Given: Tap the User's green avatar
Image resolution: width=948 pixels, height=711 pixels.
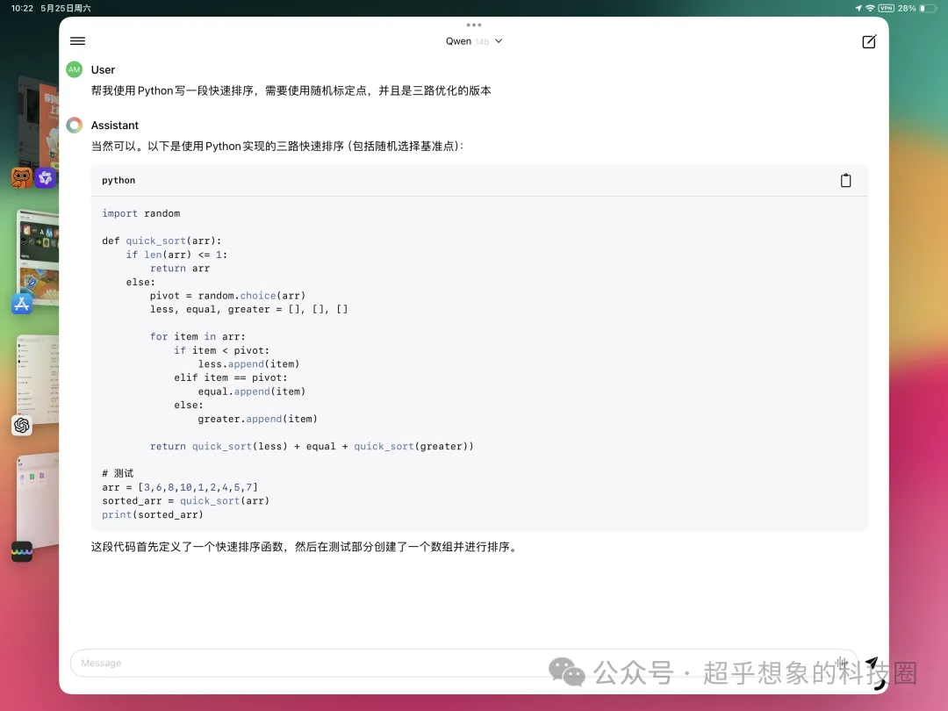Looking at the screenshot, I should pyautogui.click(x=74, y=68).
